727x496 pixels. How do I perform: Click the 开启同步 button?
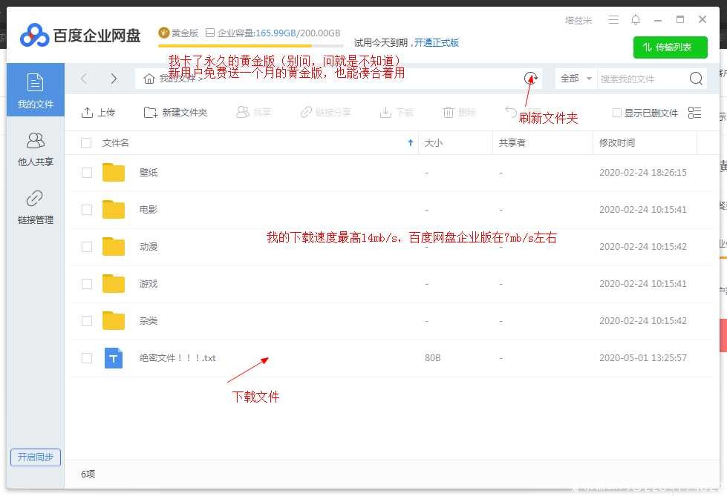pos(35,457)
